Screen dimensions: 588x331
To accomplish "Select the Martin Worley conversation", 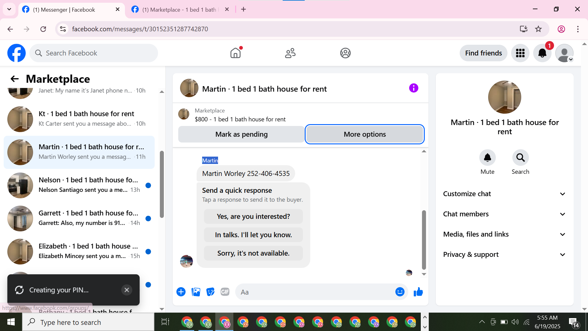I will (79, 152).
